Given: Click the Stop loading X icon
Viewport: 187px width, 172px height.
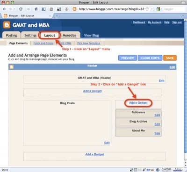Looking at the screenshot, I should pos(29,9).
